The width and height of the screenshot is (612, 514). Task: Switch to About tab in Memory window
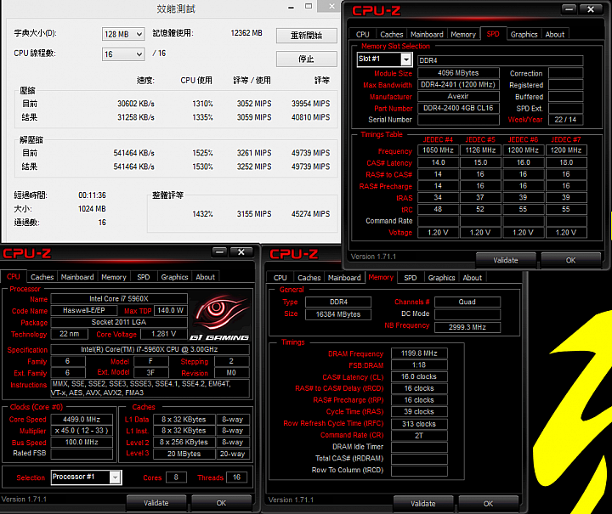[x=473, y=278]
